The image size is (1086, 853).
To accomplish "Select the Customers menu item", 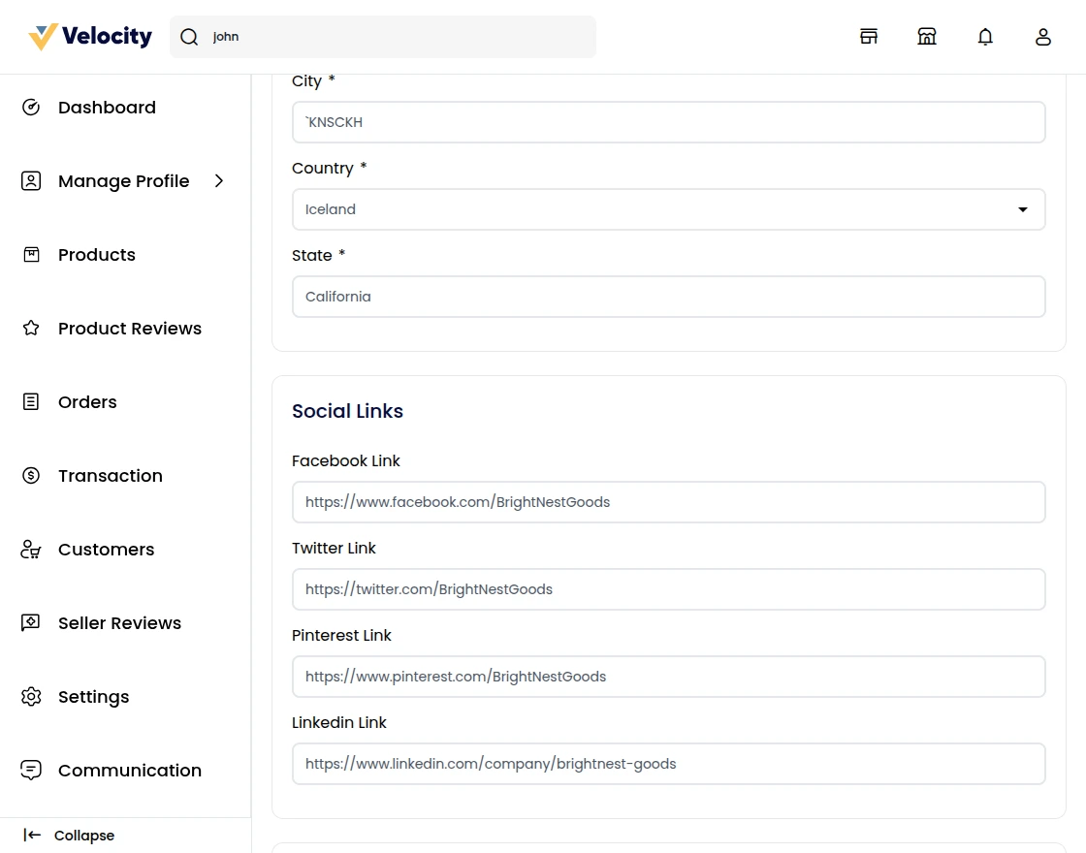I will (106, 549).
